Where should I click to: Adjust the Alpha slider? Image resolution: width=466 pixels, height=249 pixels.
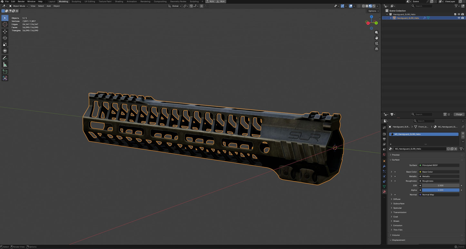[441, 190]
